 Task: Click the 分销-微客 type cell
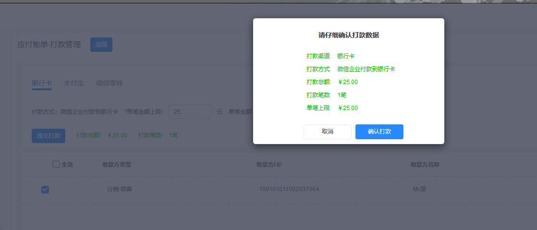pos(120,189)
